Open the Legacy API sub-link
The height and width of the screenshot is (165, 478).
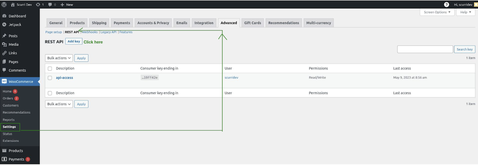pyautogui.click(x=108, y=32)
